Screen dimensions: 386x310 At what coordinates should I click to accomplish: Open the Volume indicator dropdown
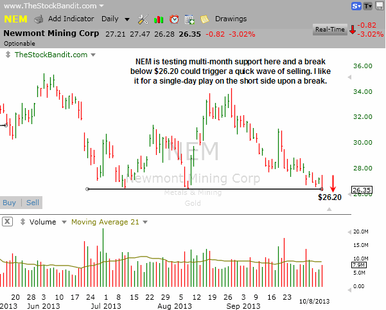pos(64,222)
